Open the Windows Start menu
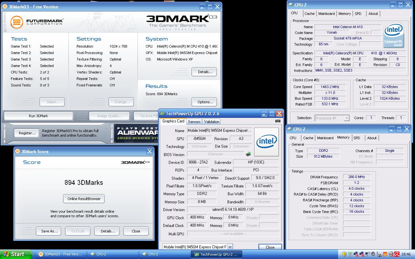Viewport: 415px width, 259px height. click(16, 254)
